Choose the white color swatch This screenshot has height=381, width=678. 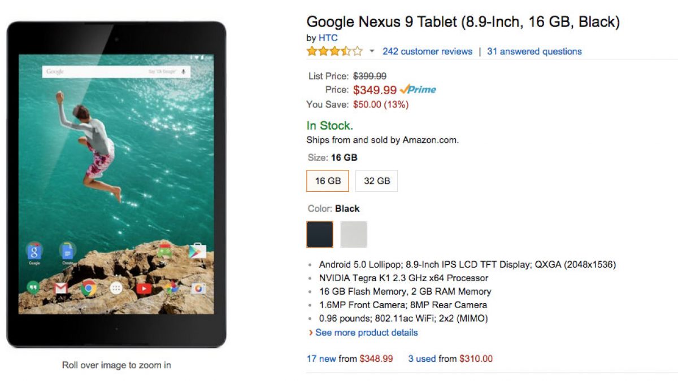[x=354, y=234]
